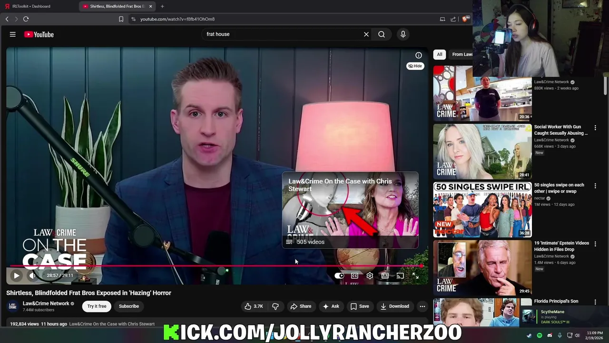Cast video to a TV
609x343 pixels.
click(400, 275)
